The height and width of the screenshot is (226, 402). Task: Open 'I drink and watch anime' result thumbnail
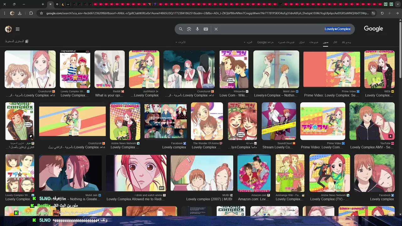(136, 173)
